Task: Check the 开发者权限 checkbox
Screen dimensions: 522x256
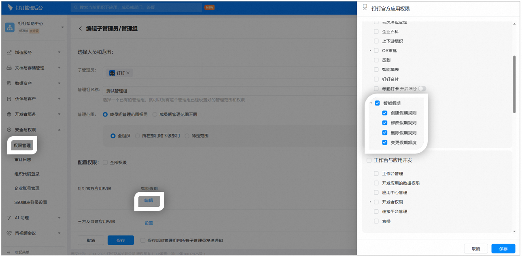Action: [376, 202]
